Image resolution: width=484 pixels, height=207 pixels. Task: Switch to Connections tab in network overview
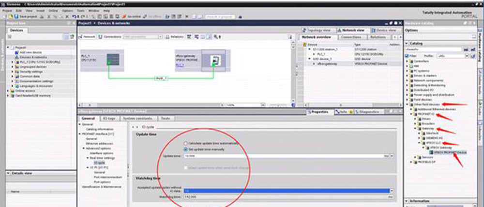click(352, 37)
